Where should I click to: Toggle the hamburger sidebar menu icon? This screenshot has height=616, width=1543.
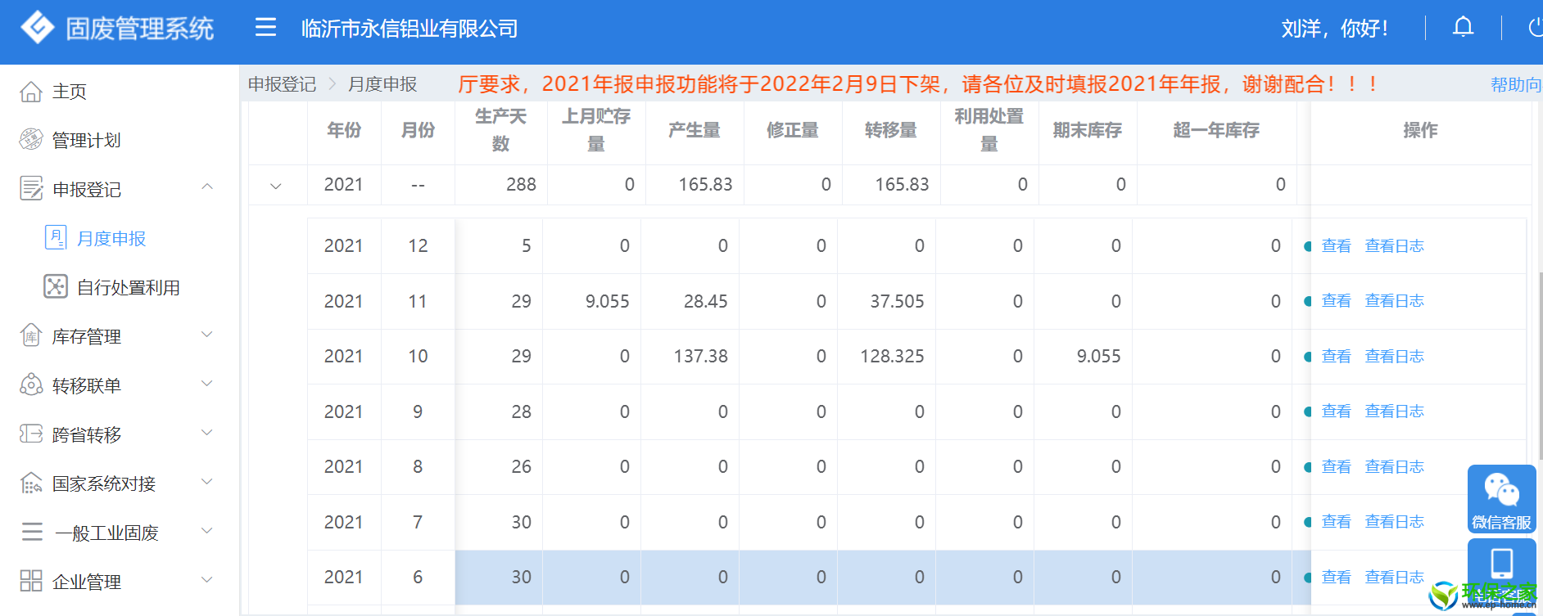(265, 28)
